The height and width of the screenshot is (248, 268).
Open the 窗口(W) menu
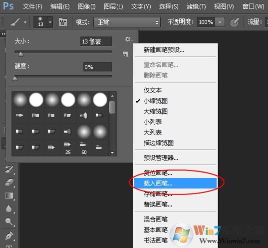pyautogui.click(x=254, y=6)
